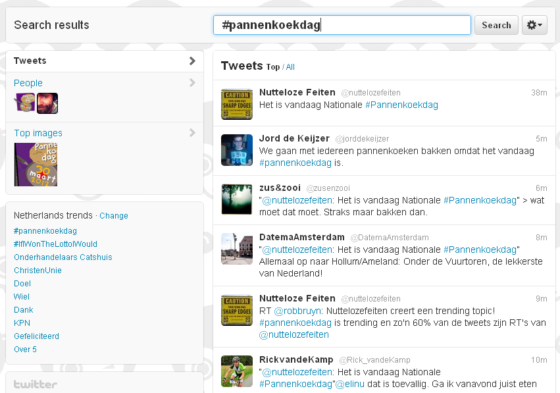Viewport: 560px width, 393px height.
Task: Open the #Pannenkoekdag hashtag in the zus&zooi tweet
Action: (480, 200)
